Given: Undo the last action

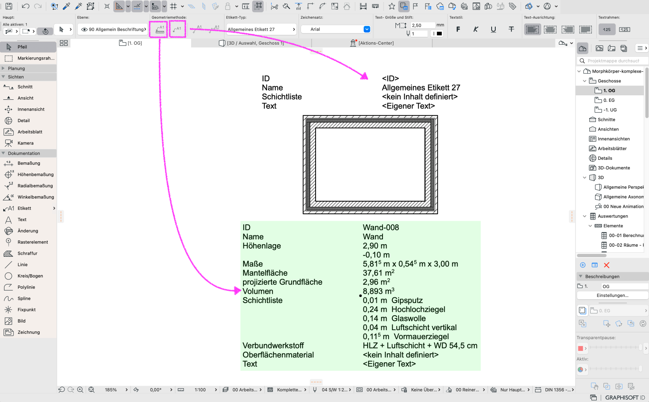Looking at the screenshot, I should (x=25, y=6).
